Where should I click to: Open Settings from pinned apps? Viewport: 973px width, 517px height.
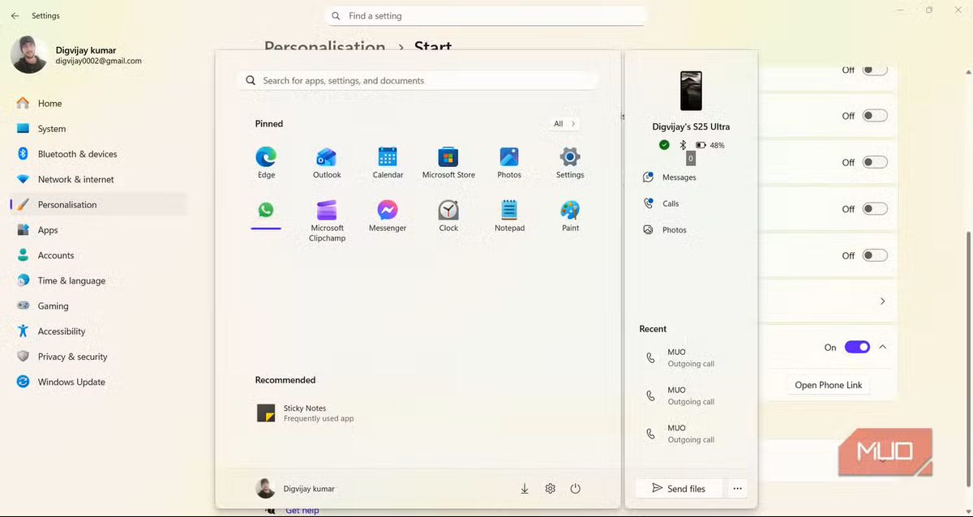click(570, 162)
